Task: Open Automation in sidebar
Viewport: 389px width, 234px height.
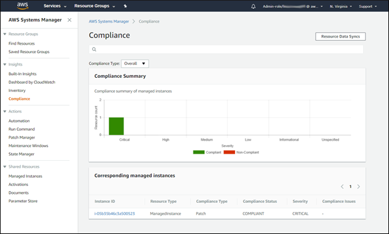Action: tap(19, 121)
